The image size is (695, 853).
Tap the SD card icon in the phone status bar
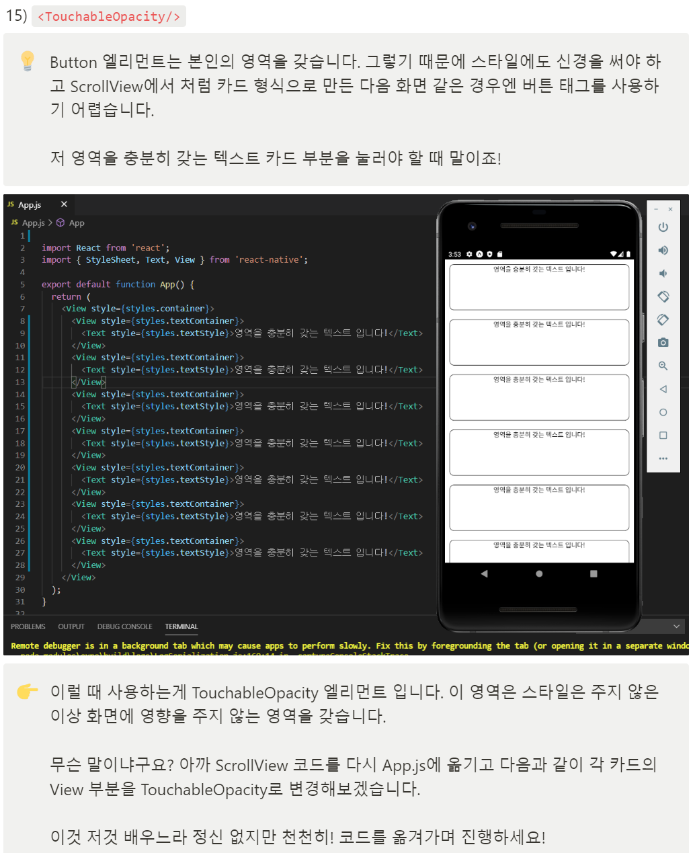pyautogui.click(x=499, y=254)
